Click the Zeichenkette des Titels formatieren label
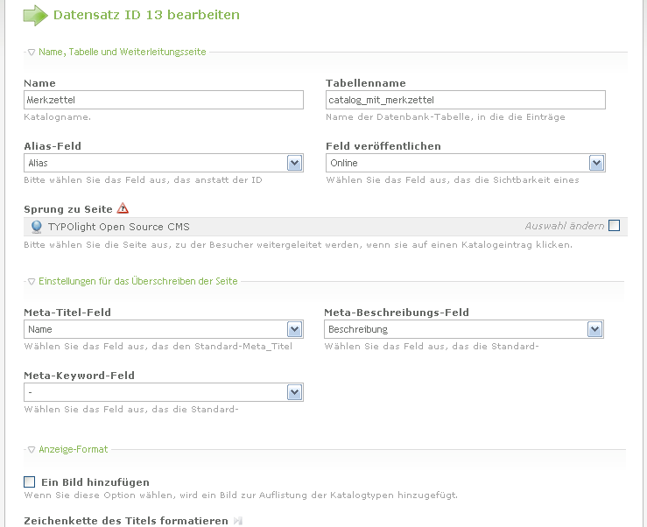The width and height of the screenshot is (647, 527). 126,521
